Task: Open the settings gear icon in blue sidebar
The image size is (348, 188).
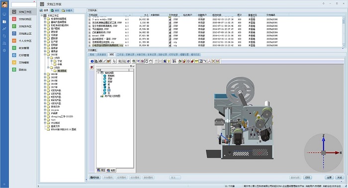Action: 4,51
